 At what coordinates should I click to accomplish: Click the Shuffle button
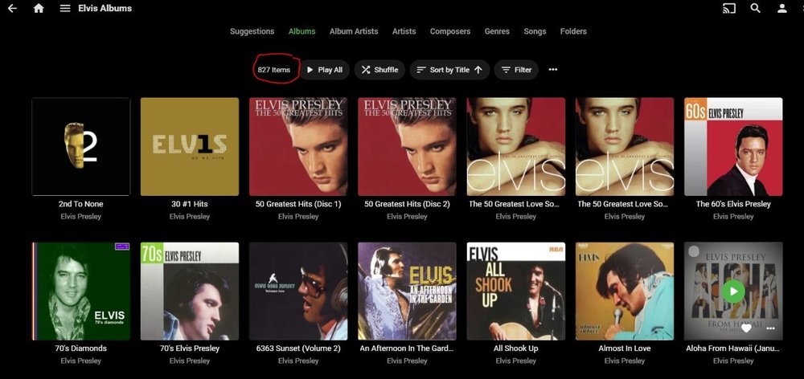pos(379,70)
